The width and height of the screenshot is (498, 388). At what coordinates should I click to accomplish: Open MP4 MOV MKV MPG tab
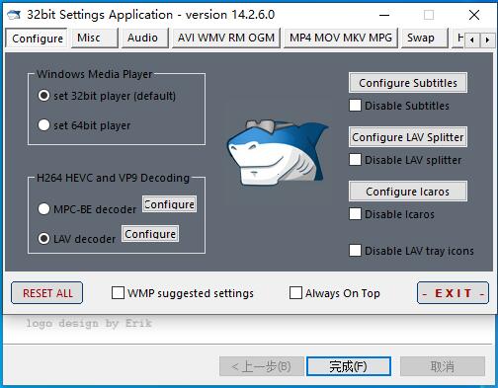tap(341, 39)
